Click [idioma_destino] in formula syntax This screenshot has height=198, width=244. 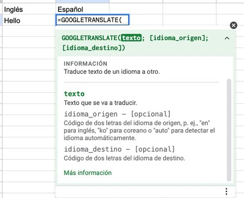coord(92,48)
